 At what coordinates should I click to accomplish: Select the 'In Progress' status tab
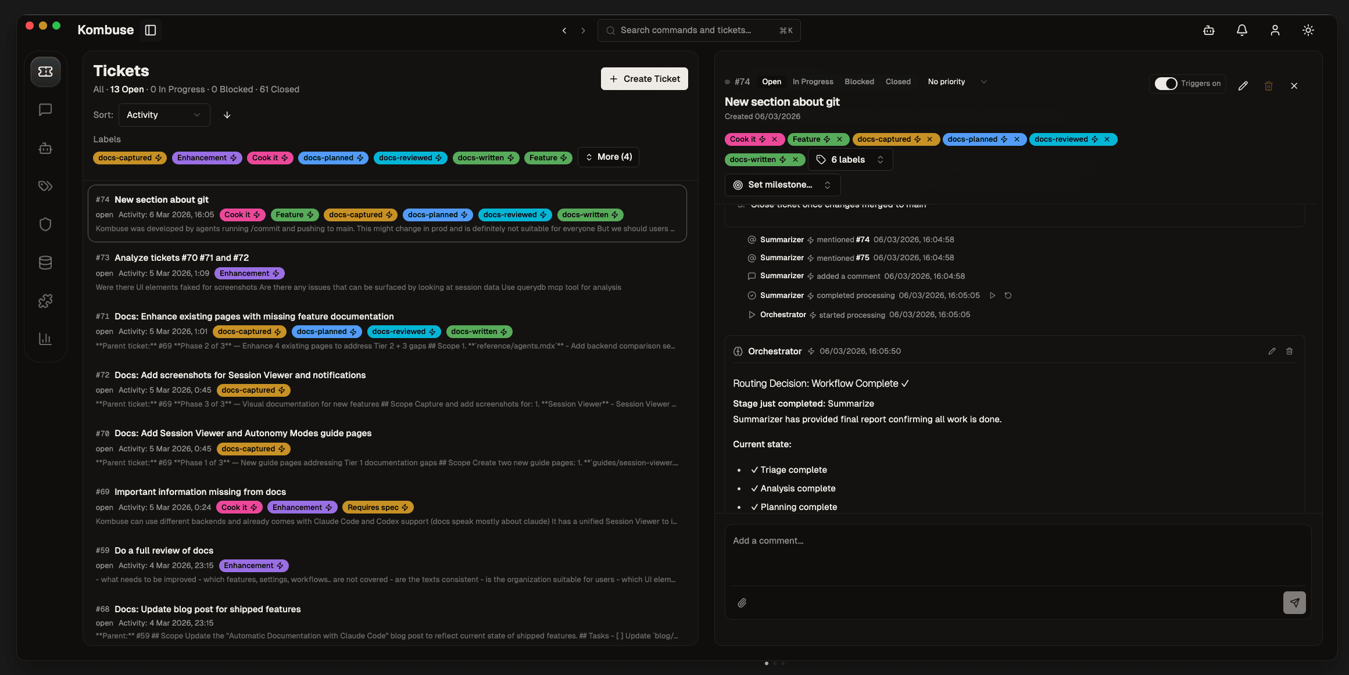click(813, 81)
